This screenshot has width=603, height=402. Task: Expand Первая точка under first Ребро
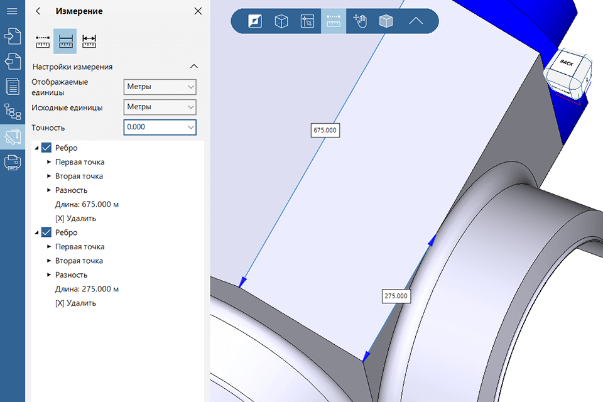[x=49, y=162]
